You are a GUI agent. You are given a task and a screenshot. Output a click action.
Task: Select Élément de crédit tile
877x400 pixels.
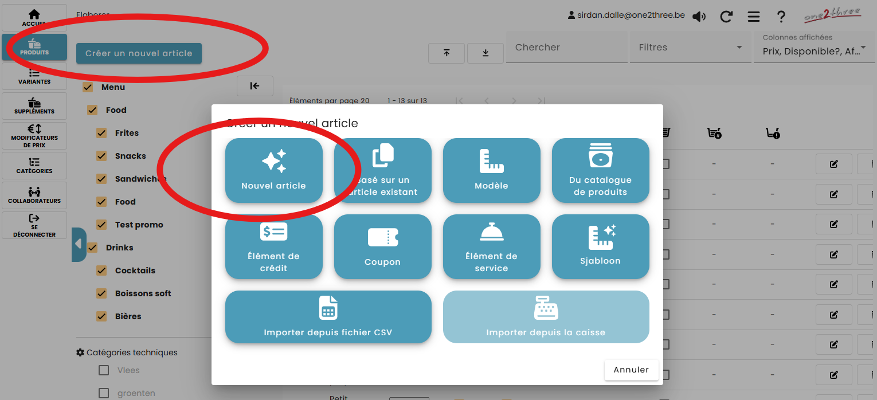[x=273, y=246]
